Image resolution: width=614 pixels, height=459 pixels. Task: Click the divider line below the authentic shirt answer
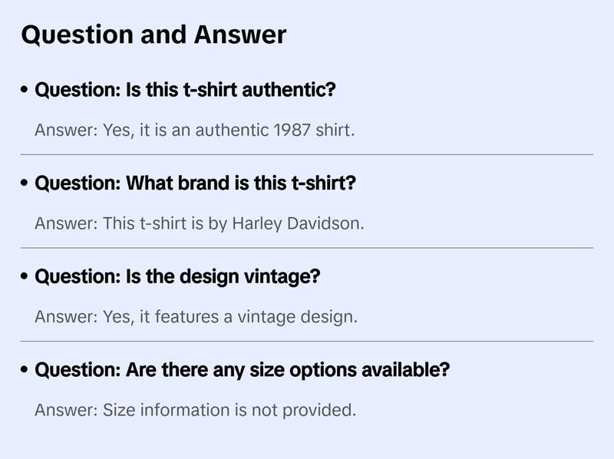[x=307, y=154]
